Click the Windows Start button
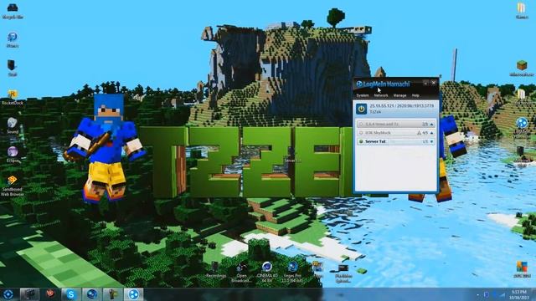The image size is (536, 301). click(x=8, y=294)
